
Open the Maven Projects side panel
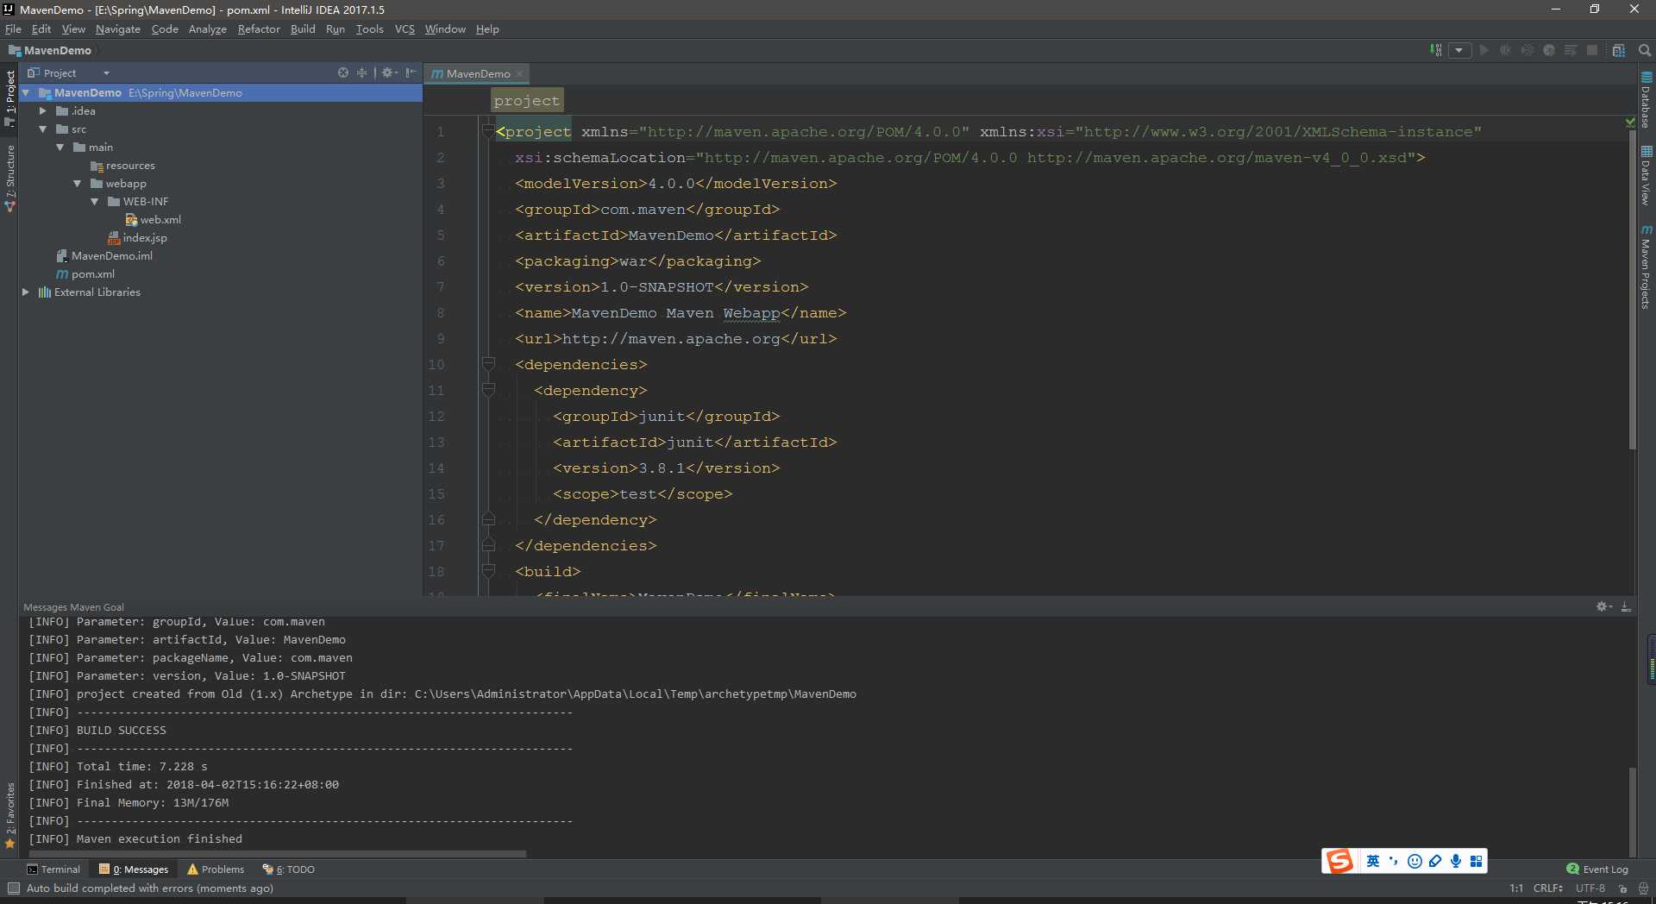(x=1646, y=267)
